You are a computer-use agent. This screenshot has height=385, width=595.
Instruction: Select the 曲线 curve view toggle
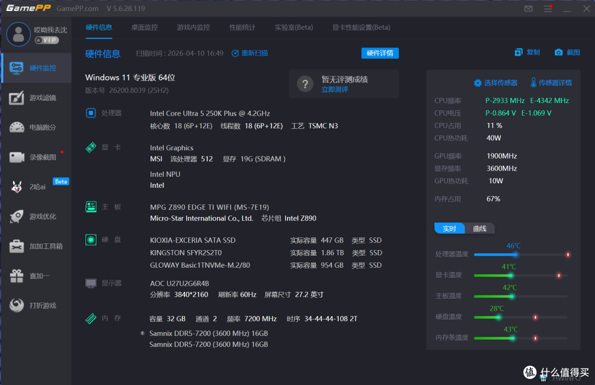480,229
